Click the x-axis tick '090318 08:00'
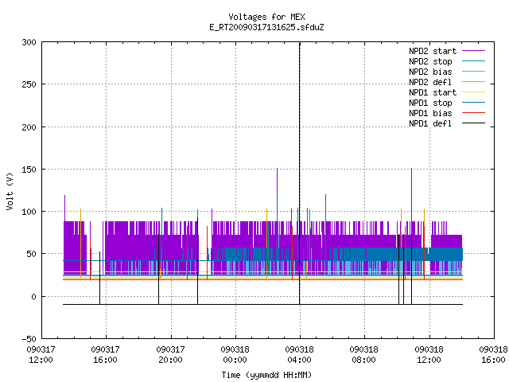This screenshot has height=382, width=509. coord(364,355)
